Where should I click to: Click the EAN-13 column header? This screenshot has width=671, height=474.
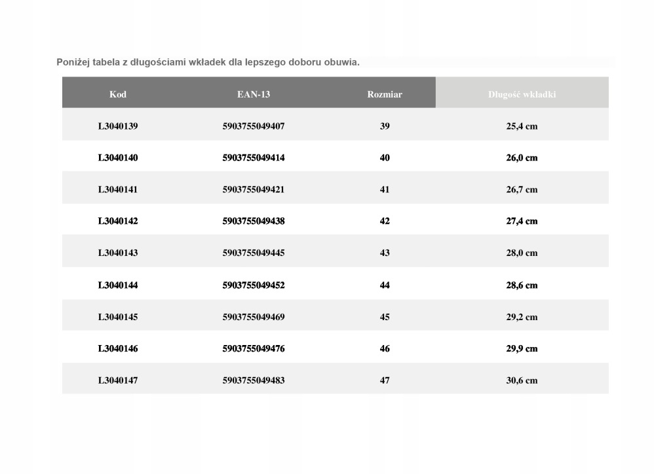point(254,94)
